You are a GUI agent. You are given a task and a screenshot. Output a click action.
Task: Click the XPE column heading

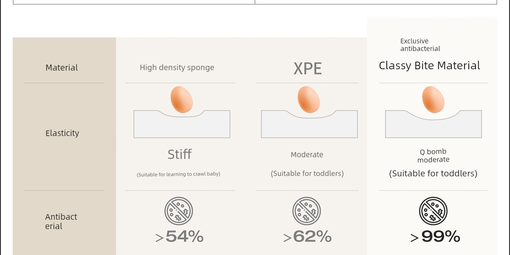coord(308,68)
